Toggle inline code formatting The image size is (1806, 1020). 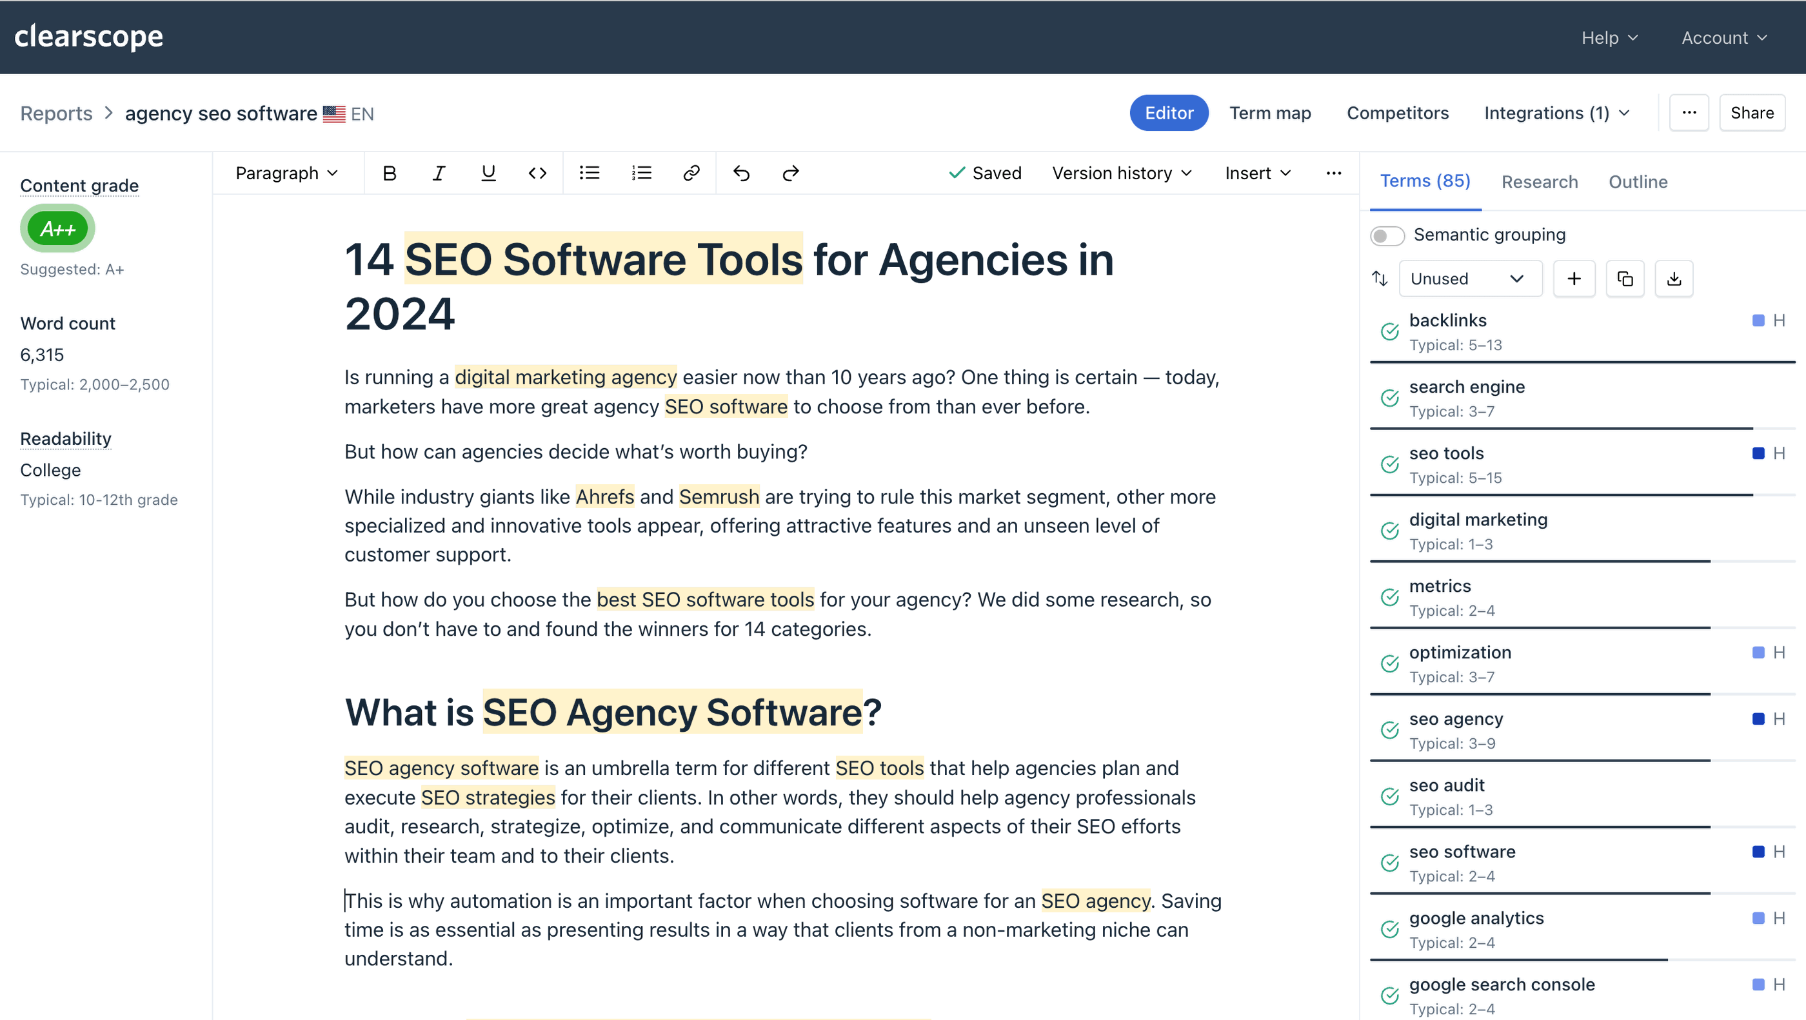coord(537,172)
